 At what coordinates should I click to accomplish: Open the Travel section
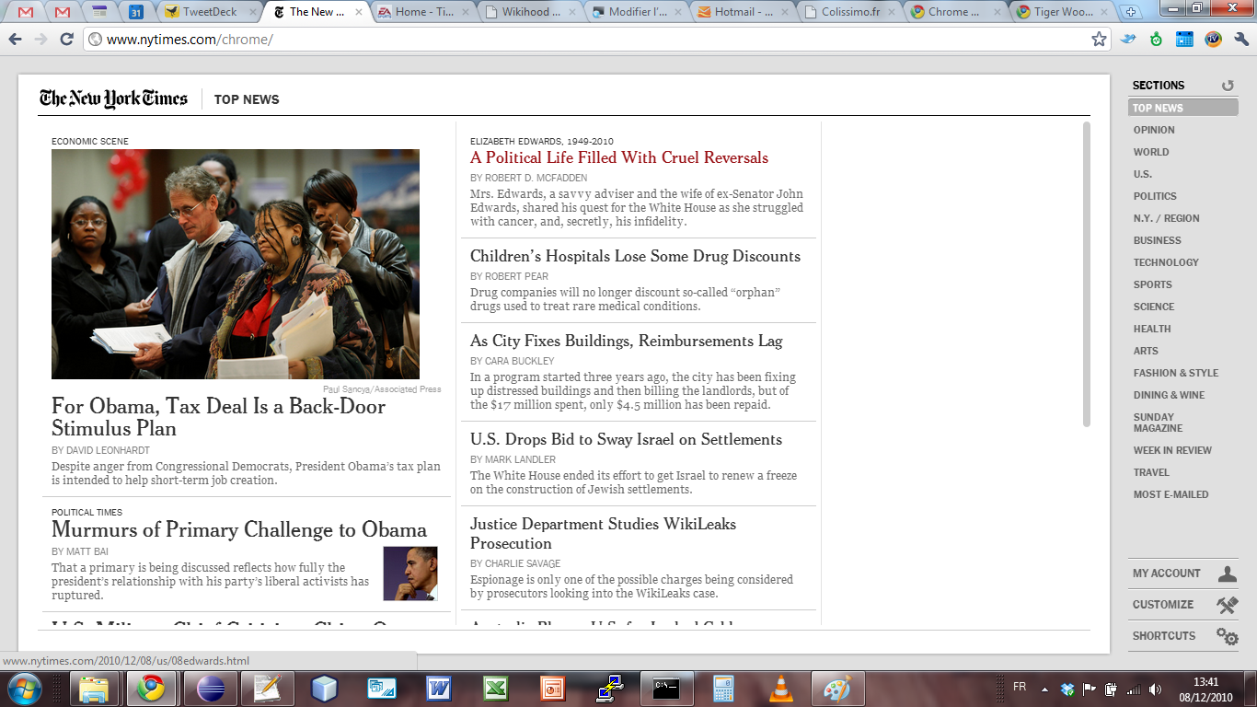tap(1151, 472)
